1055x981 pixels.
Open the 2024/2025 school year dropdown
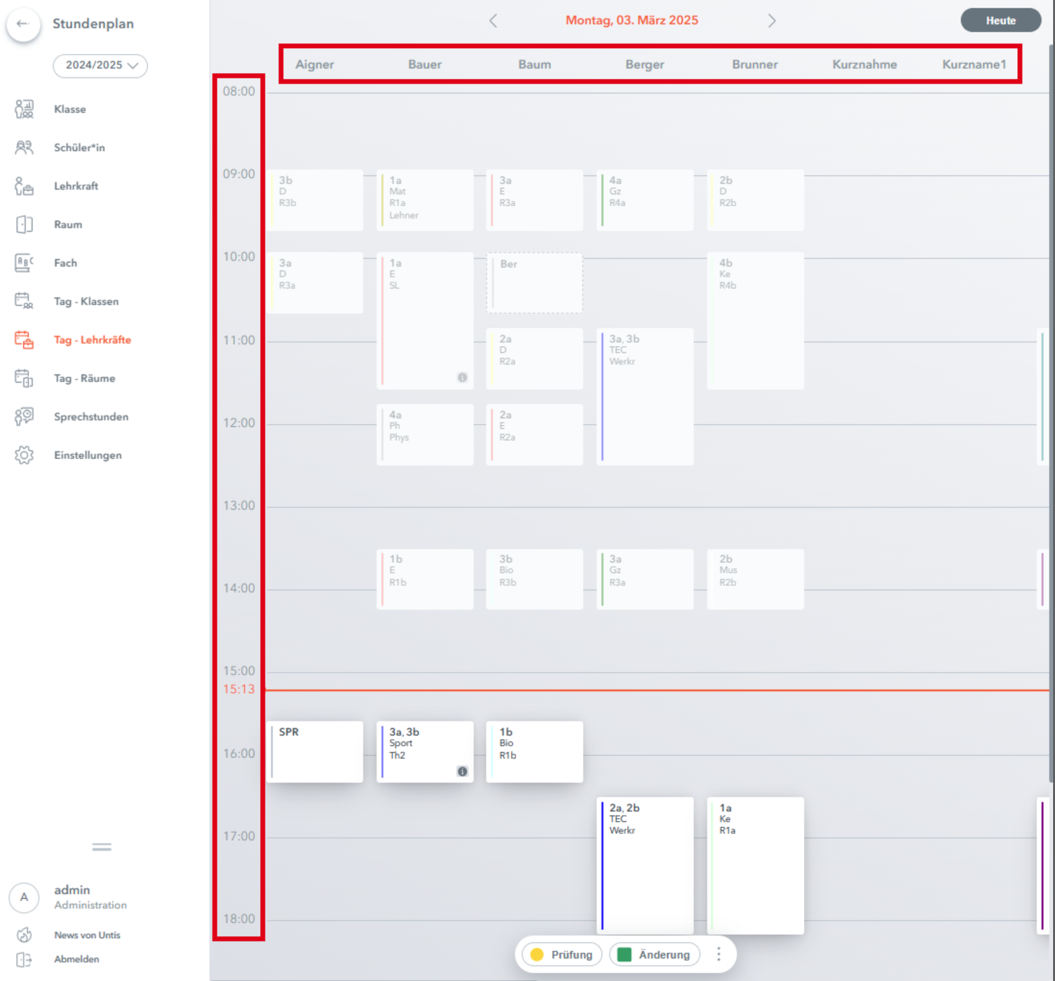[101, 65]
